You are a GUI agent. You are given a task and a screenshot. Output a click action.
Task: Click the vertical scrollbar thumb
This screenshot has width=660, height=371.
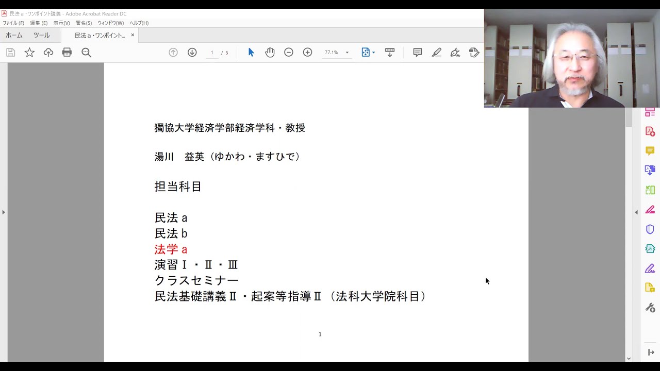tap(629, 117)
